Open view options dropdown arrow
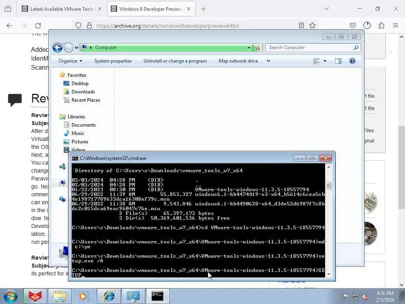The width and height of the screenshot is (405, 304). point(325,61)
